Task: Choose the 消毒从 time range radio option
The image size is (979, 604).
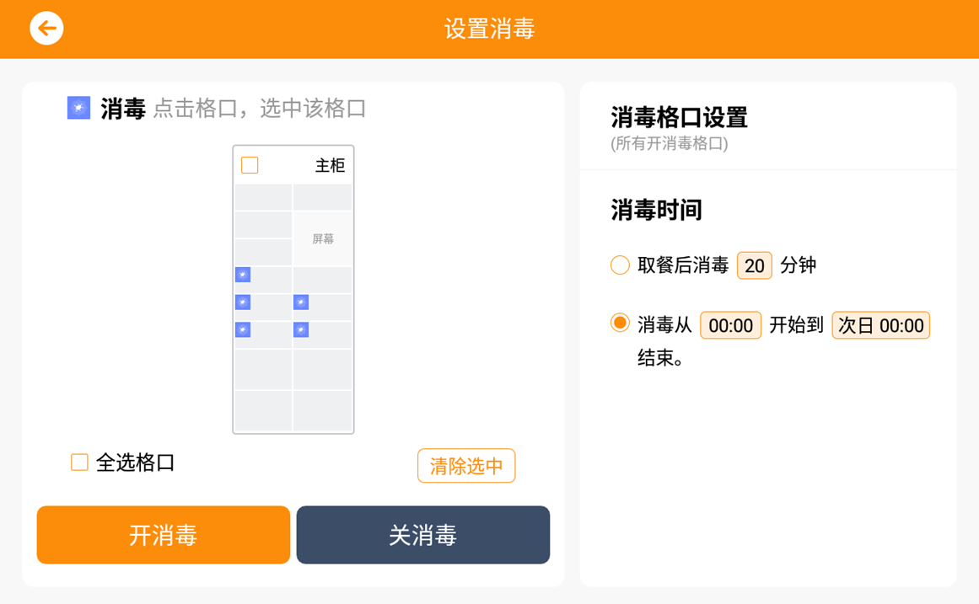Action: coord(620,323)
